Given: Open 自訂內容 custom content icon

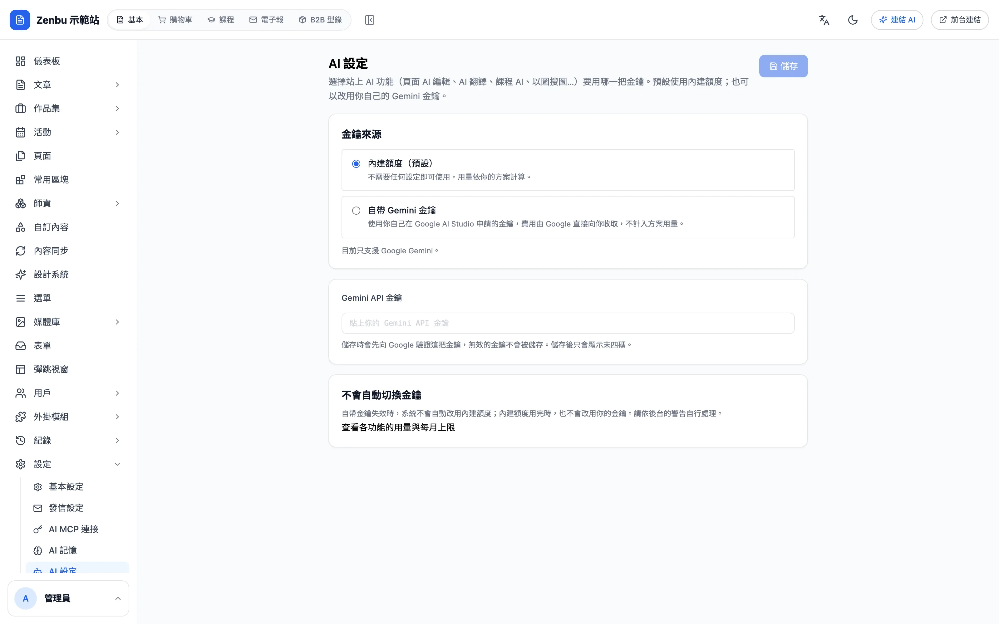Looking at the screenshot, I should coord(21,227).
